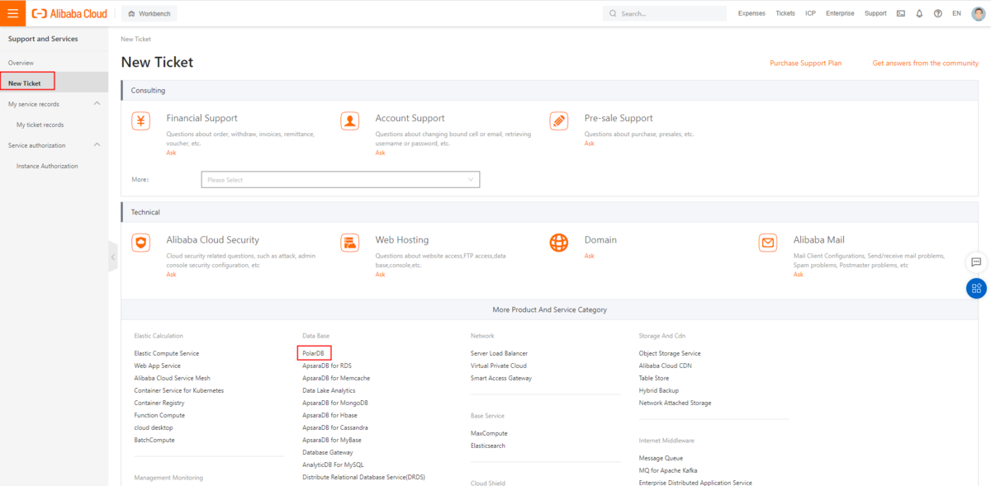The image size is (991, 486).
Task: Select Alibaba Cloud CDN
Action: 665,366
